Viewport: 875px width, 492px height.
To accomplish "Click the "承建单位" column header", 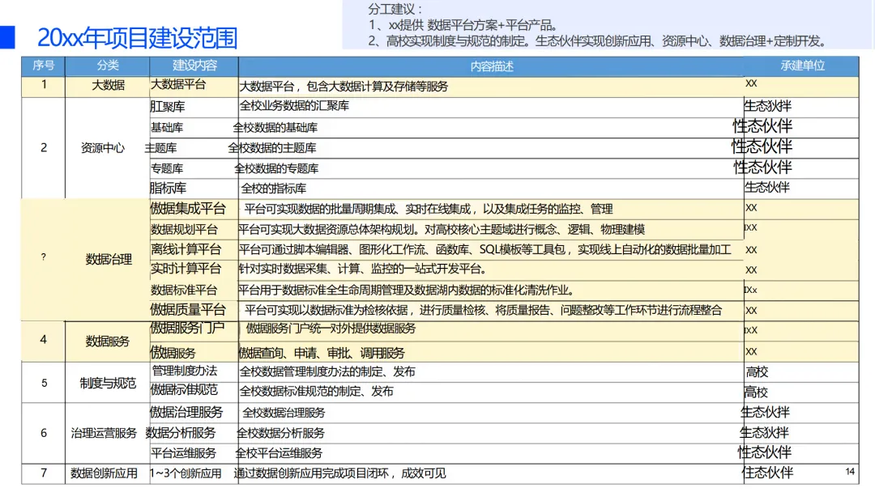I will [802, 66].
